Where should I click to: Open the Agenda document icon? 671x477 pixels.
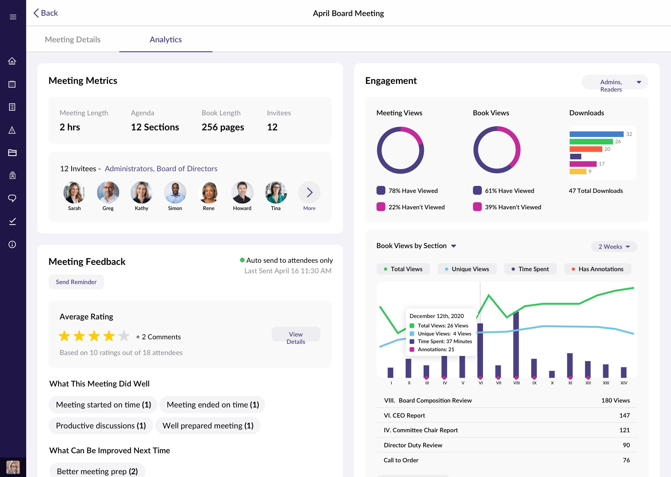pos(13,107)
